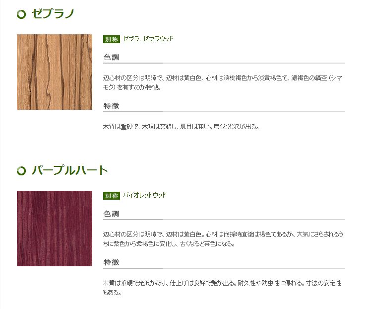Click the ゼブラノ section heading
The width and height of the screenshot is (365, 309).
coord(53,13)
